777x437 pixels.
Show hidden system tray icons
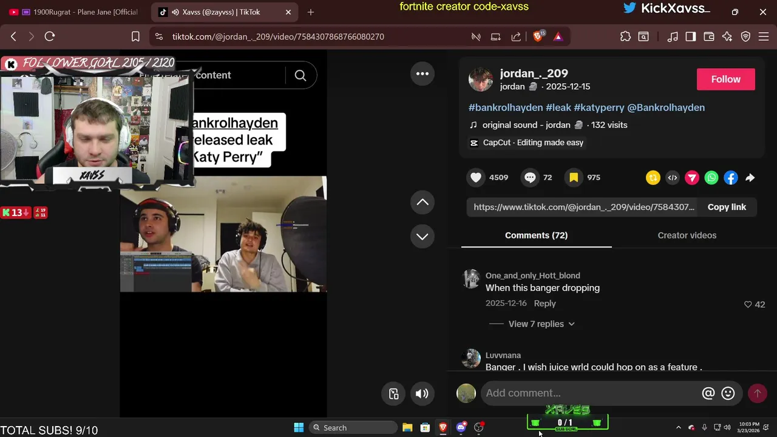[679, 428]
